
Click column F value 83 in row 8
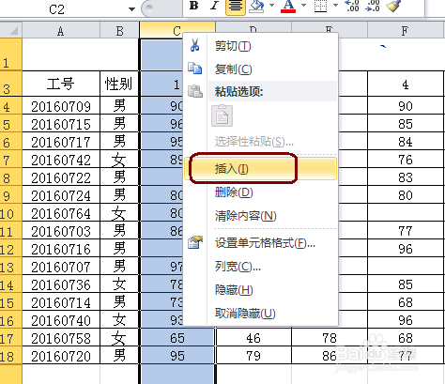click(x=406, y=177)
